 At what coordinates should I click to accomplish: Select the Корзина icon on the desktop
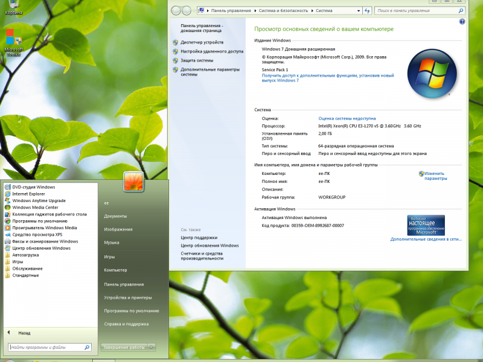[13, 7]
